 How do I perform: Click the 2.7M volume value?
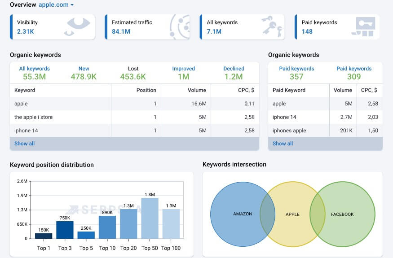click(346, 117)
